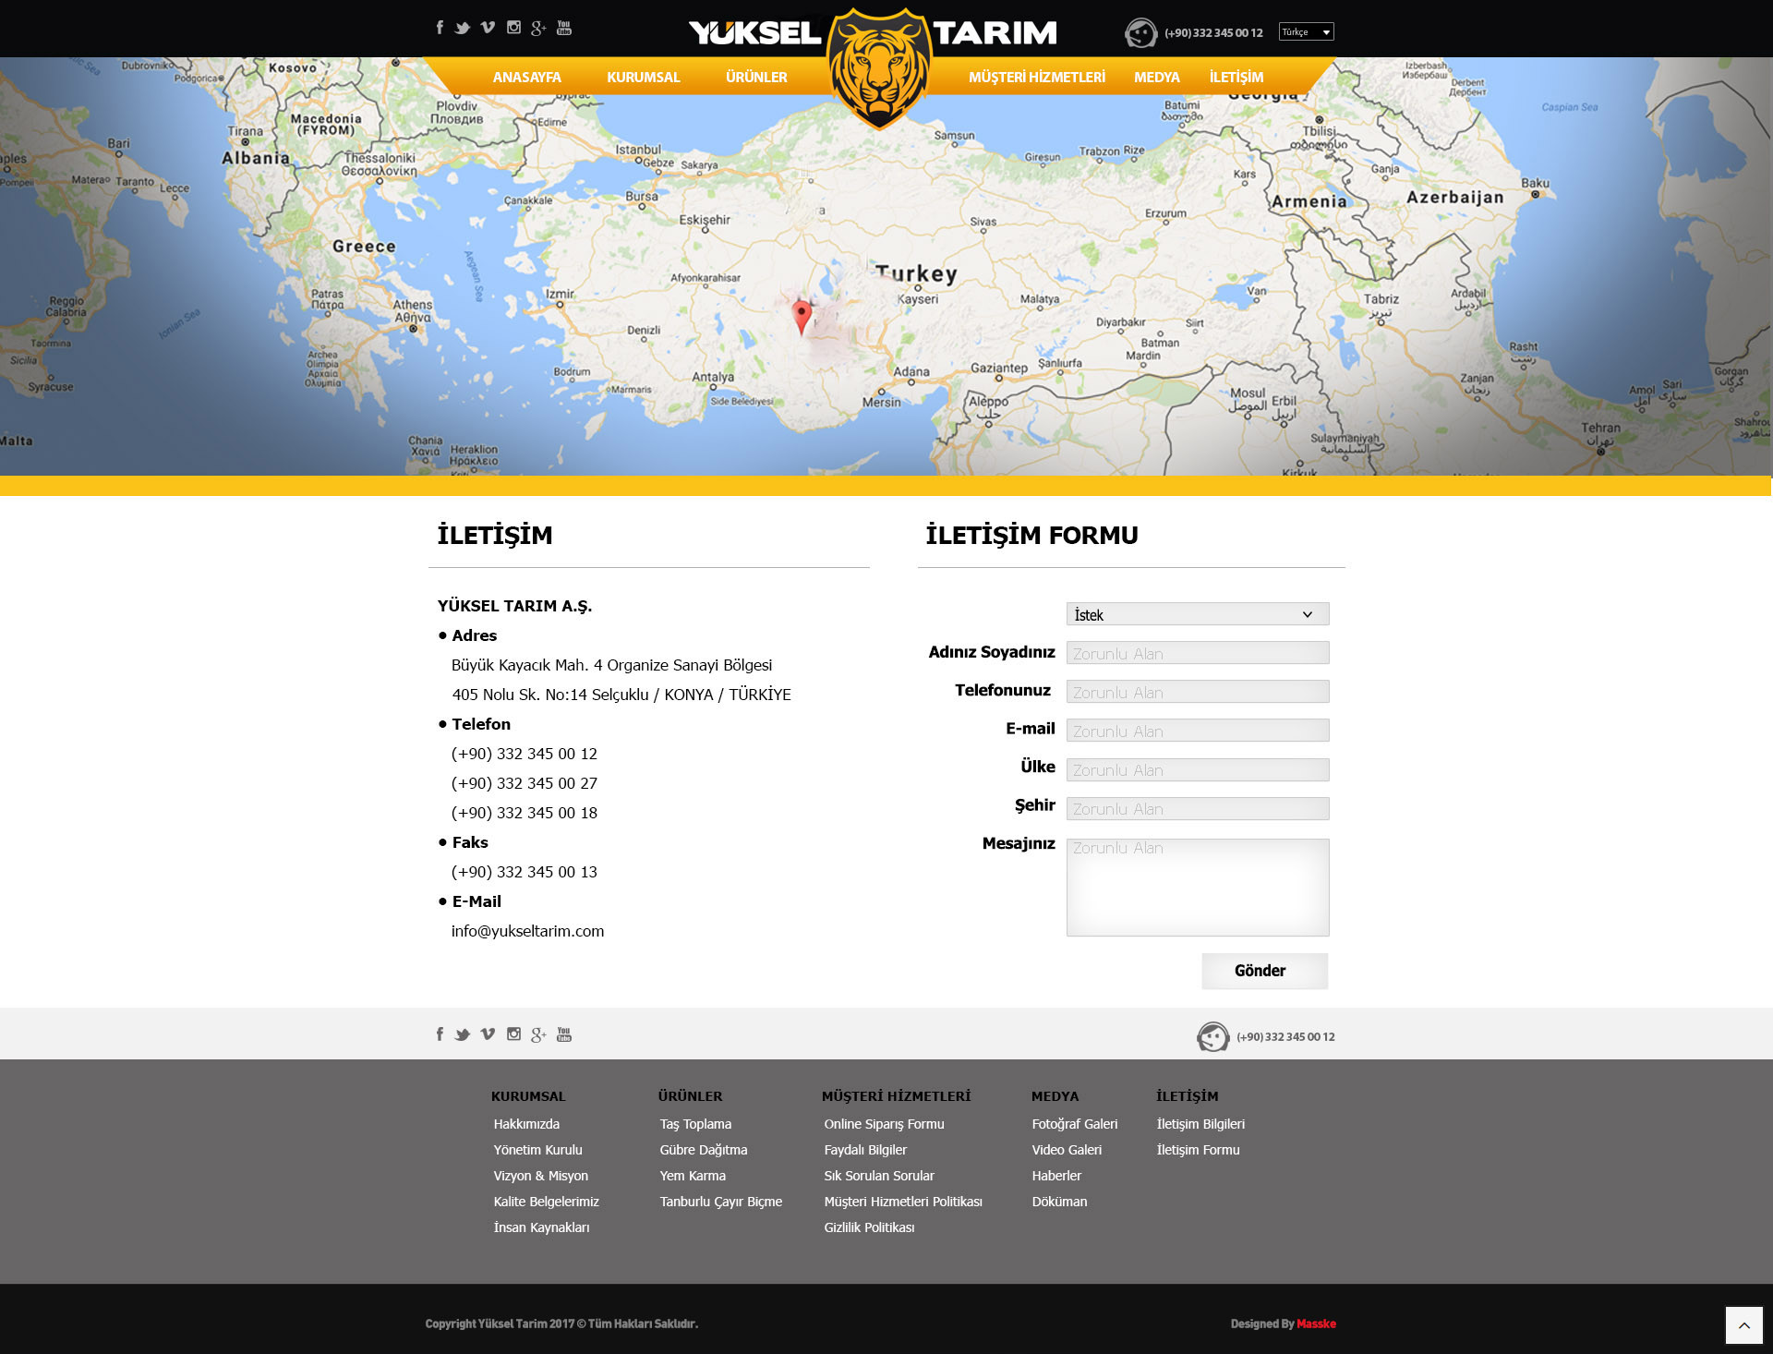Open Instagram icon in top header
The width and height of the screenshot is (1773, 1354).
513,28
